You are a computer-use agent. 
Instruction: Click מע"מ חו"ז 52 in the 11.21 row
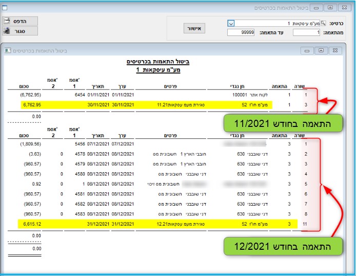click(x=254, y=105)
